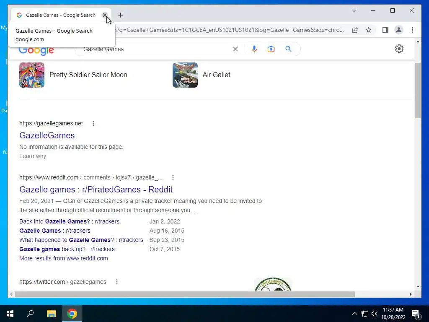Screen dimensions: 429x322
Task: Open options for gazellegames.net result
Action: (x=93, y=123)
